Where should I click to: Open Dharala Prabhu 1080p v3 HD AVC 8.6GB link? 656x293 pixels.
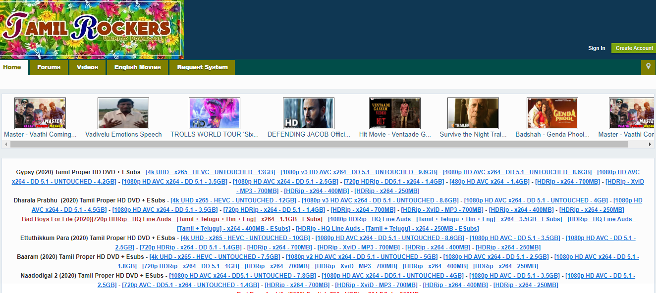tap(380, 200)
